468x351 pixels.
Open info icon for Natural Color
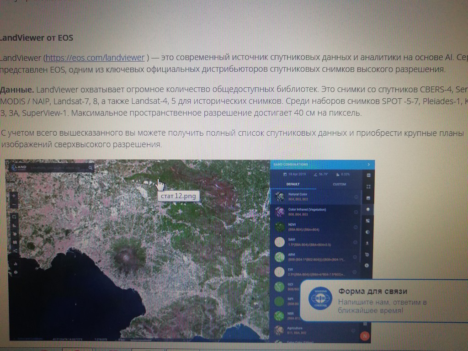[356, 197]
